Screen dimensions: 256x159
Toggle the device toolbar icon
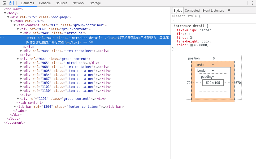[11, 3]
